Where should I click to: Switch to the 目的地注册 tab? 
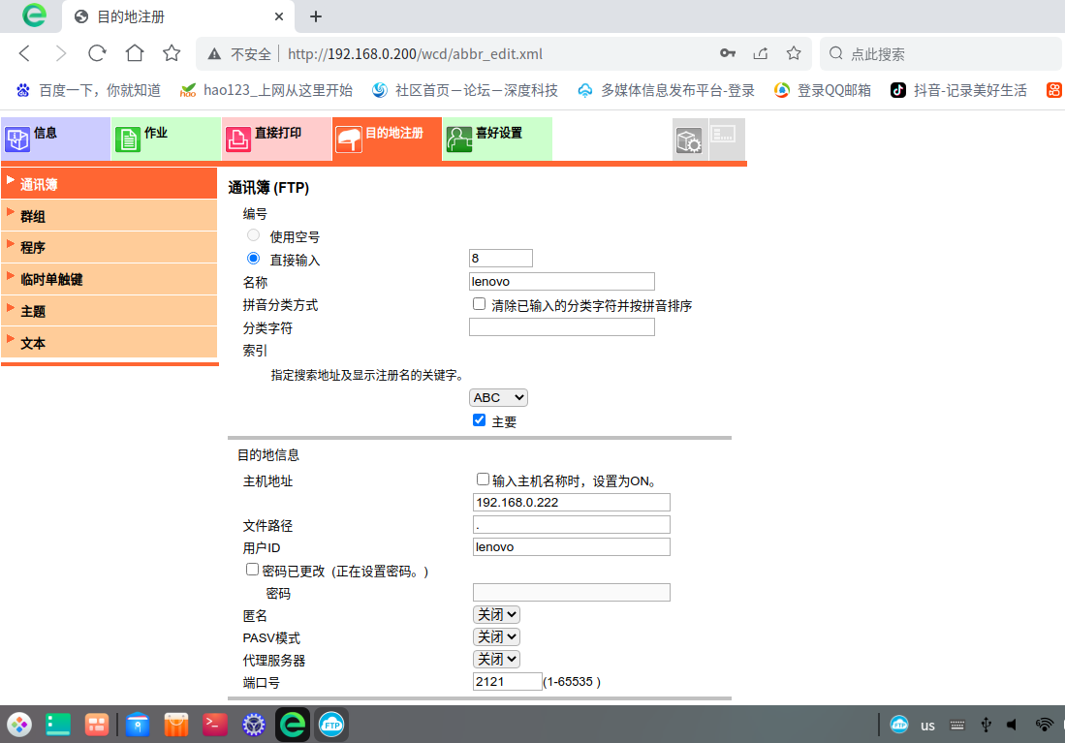(388, 139)
